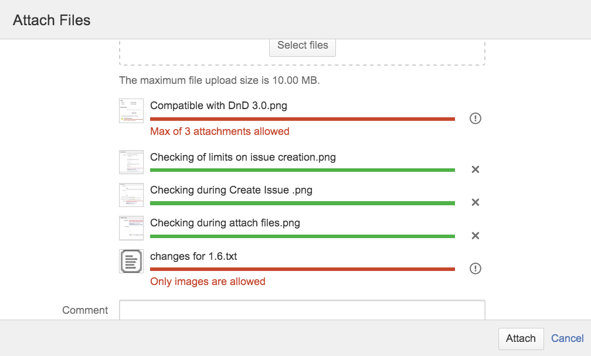Remove Checking during Create Issue .png
Image resolution: width=591 pixels, height=356 pixels.
475,202
